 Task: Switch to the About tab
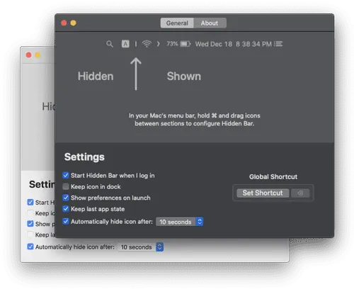[x=210, y=23]
